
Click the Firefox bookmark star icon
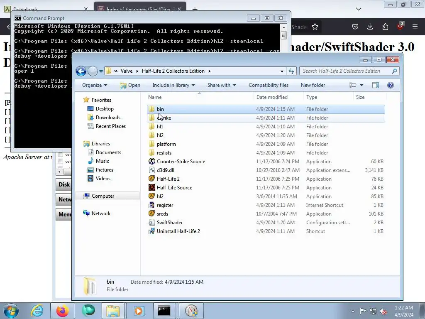click(x=315, y=27)
